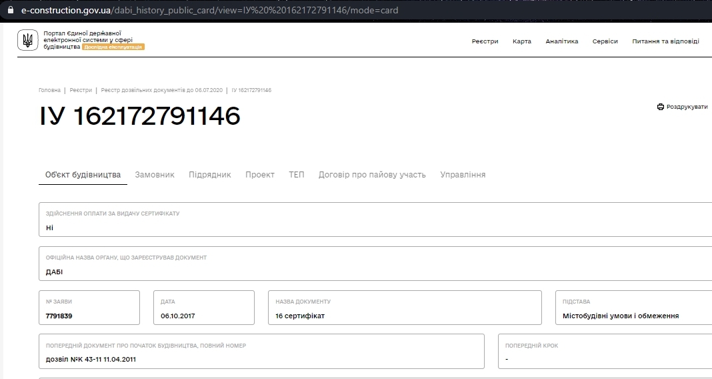Click the 'Підстава' field label
Viewport: 712px width, 379px height.
pos(576,302)
